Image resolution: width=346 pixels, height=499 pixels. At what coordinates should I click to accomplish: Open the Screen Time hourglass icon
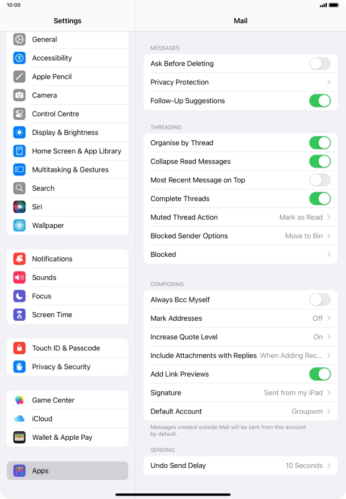[19, 315]
